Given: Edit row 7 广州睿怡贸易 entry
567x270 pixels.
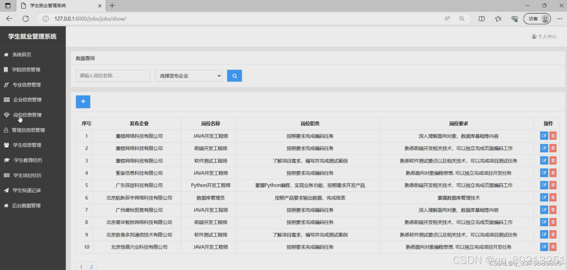Looking at the screenshot, I should pos(544,210).
